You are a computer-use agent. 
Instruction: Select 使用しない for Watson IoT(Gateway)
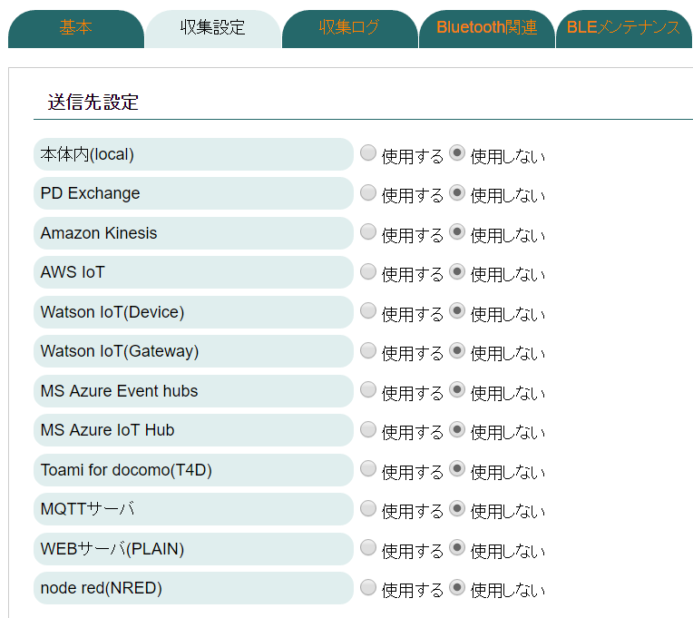(457, 350)
